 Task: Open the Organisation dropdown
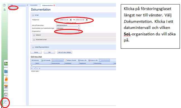click(68, 31)
